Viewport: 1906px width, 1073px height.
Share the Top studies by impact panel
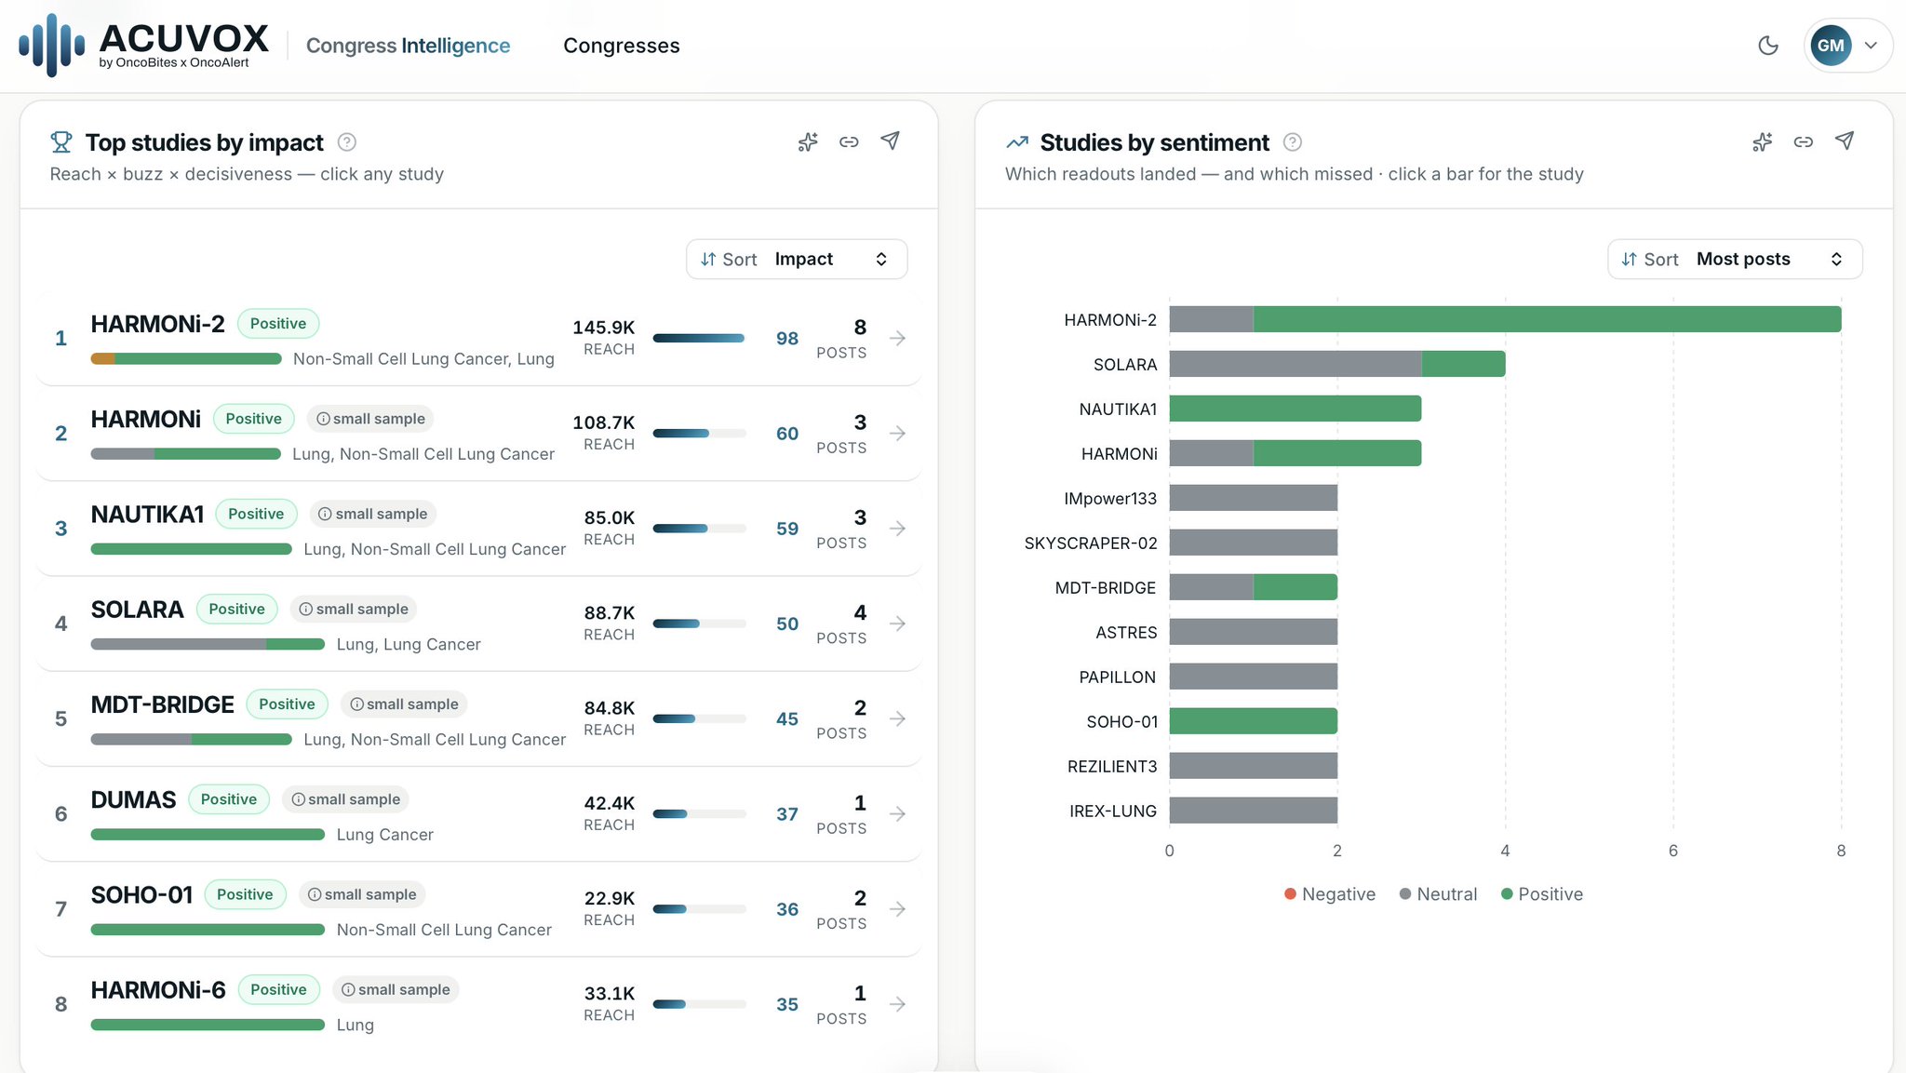[891, 141]
